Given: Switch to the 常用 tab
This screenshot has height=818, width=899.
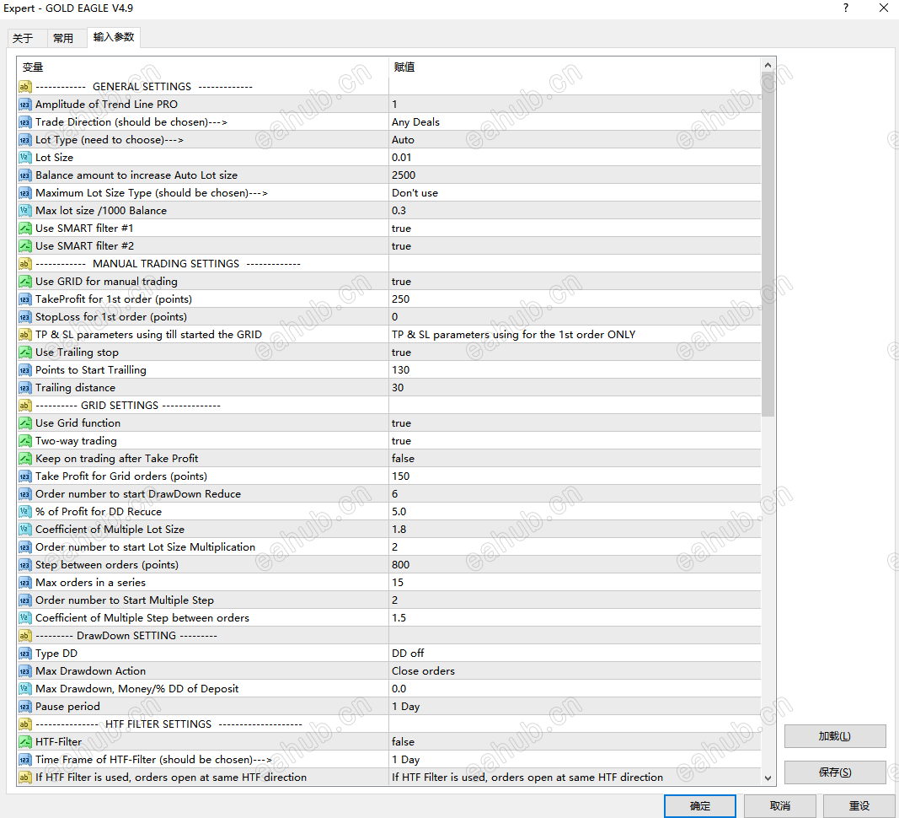Looking at the screenshot, I should tap(63, 39).
